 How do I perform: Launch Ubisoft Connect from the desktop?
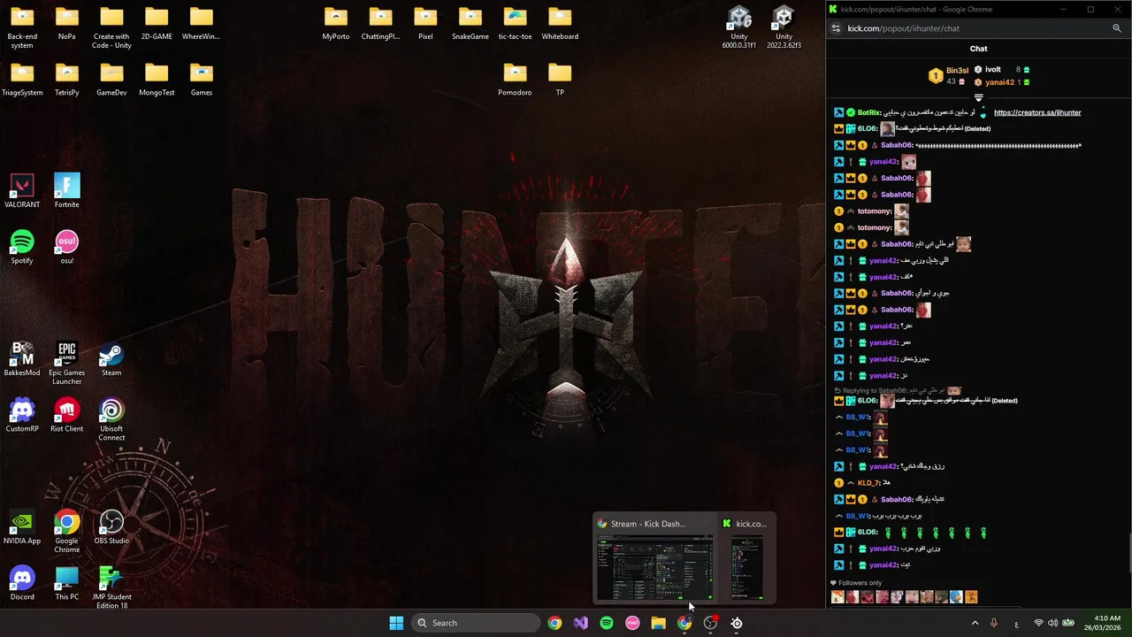(x=111, y=419)
